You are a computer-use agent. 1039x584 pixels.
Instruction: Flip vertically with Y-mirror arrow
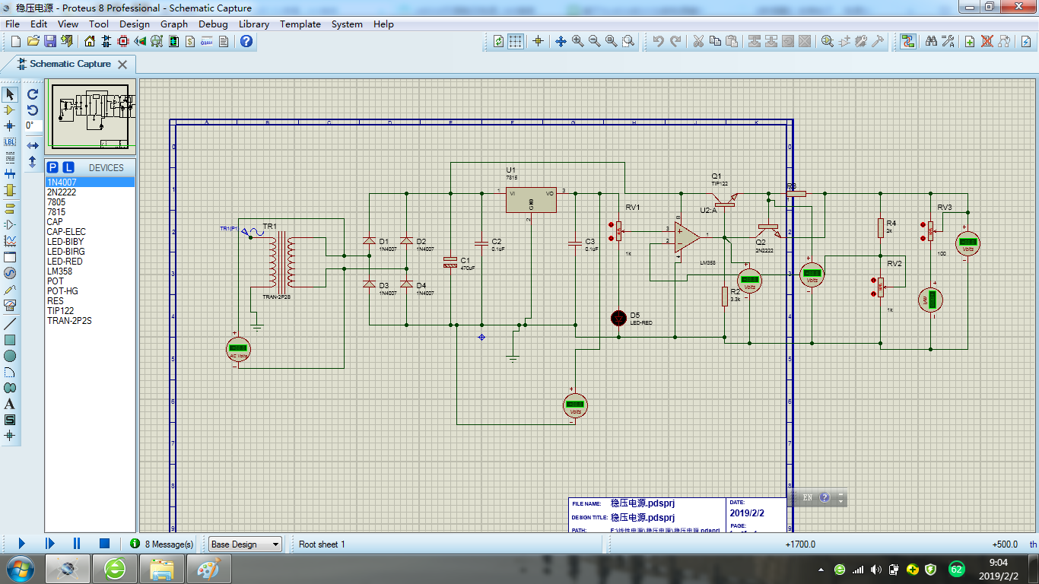[33, 162]
